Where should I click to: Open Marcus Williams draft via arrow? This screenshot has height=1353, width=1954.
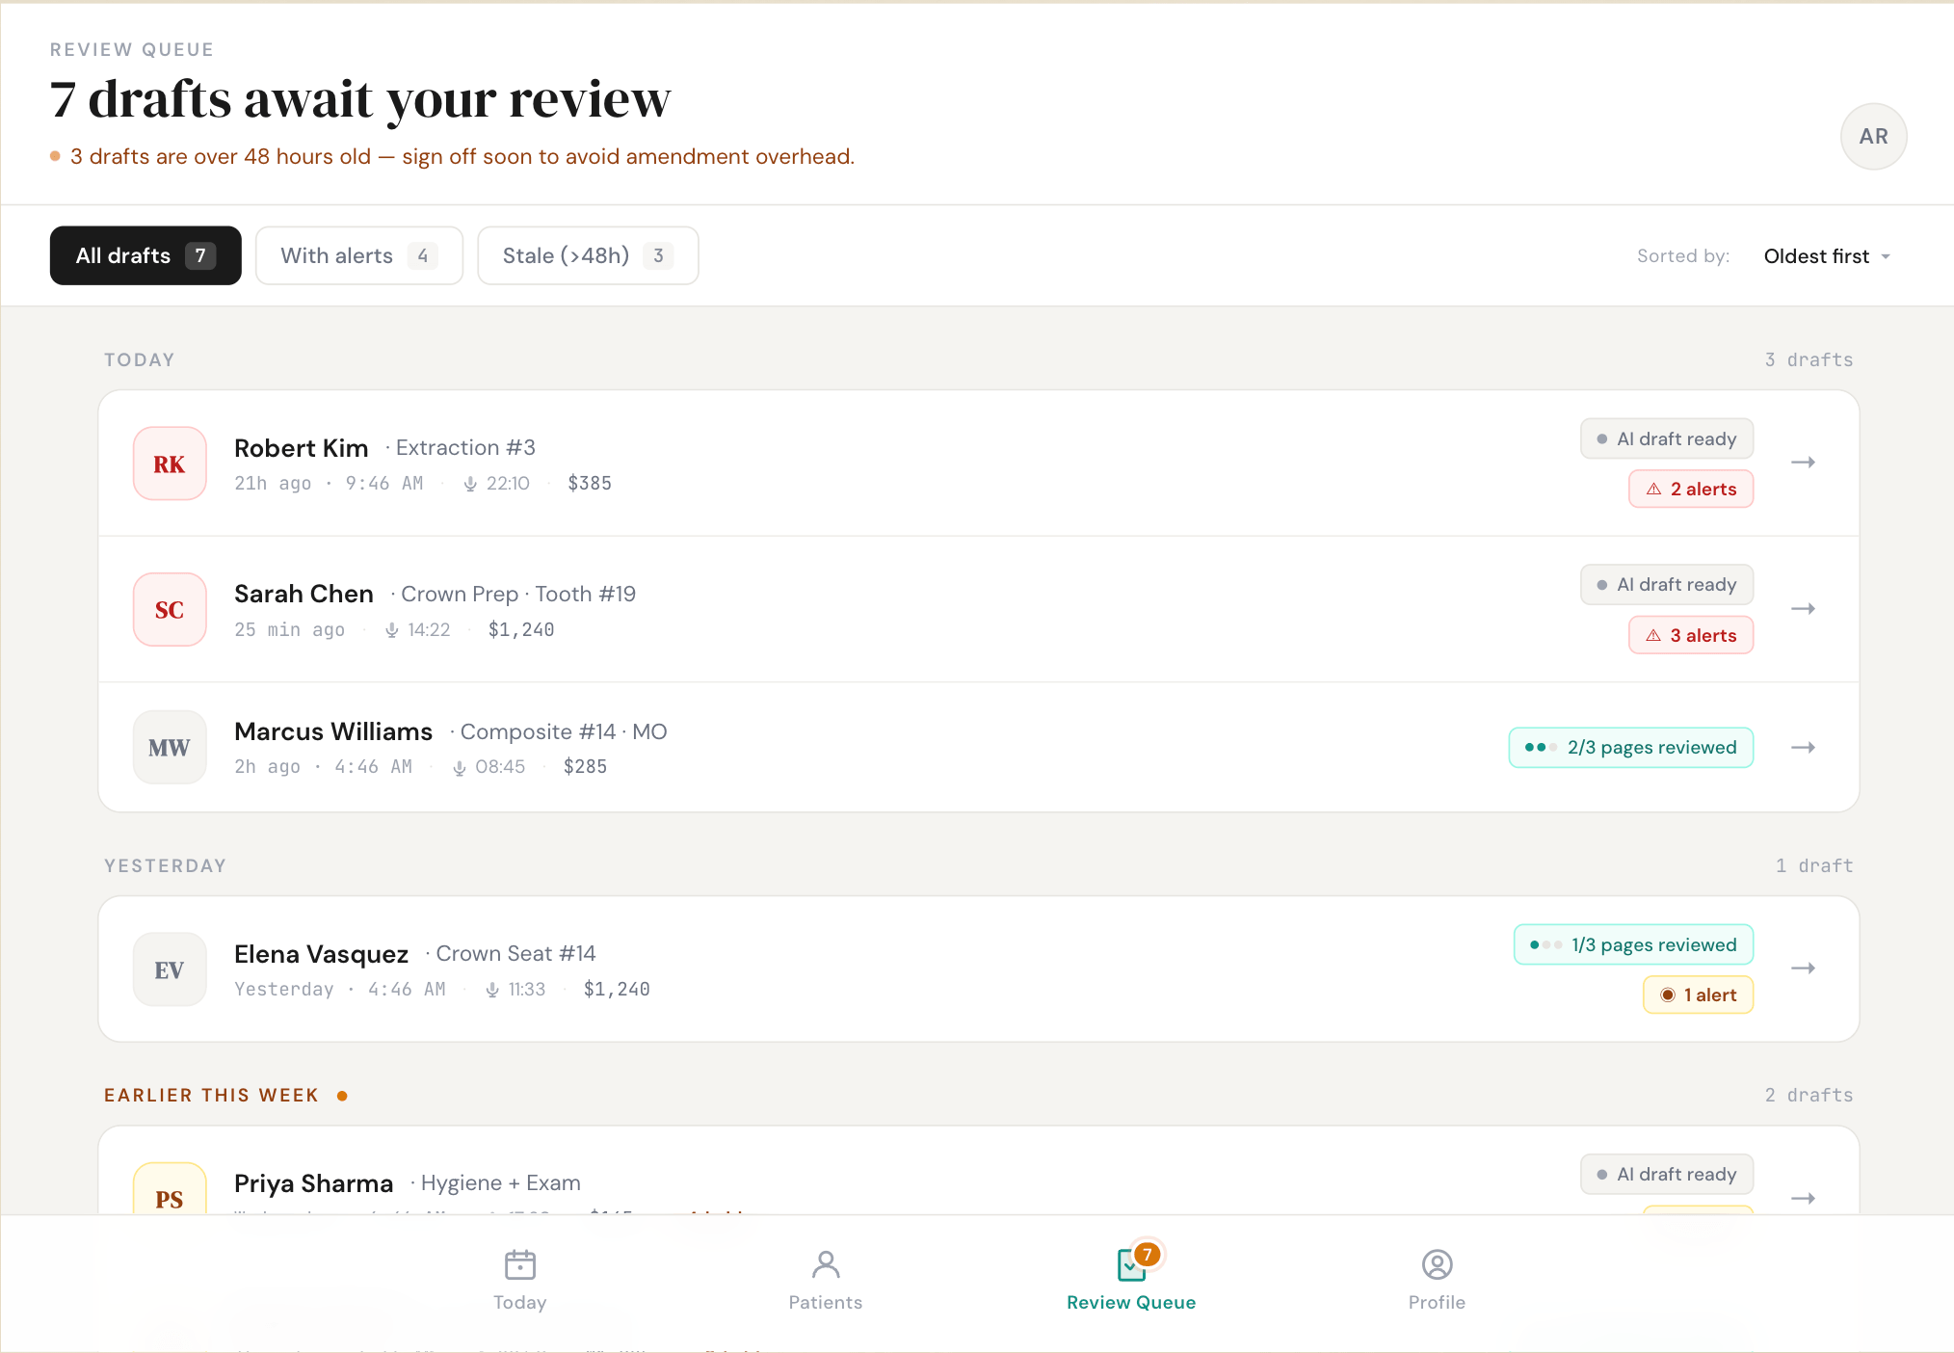click(1803, 748)
